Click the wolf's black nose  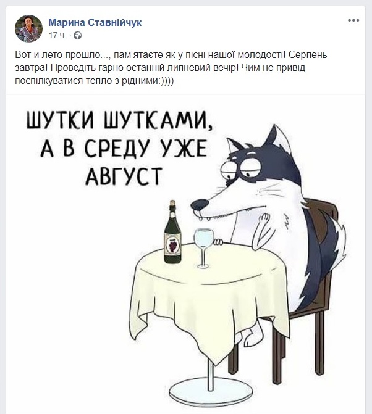[200, 204]
